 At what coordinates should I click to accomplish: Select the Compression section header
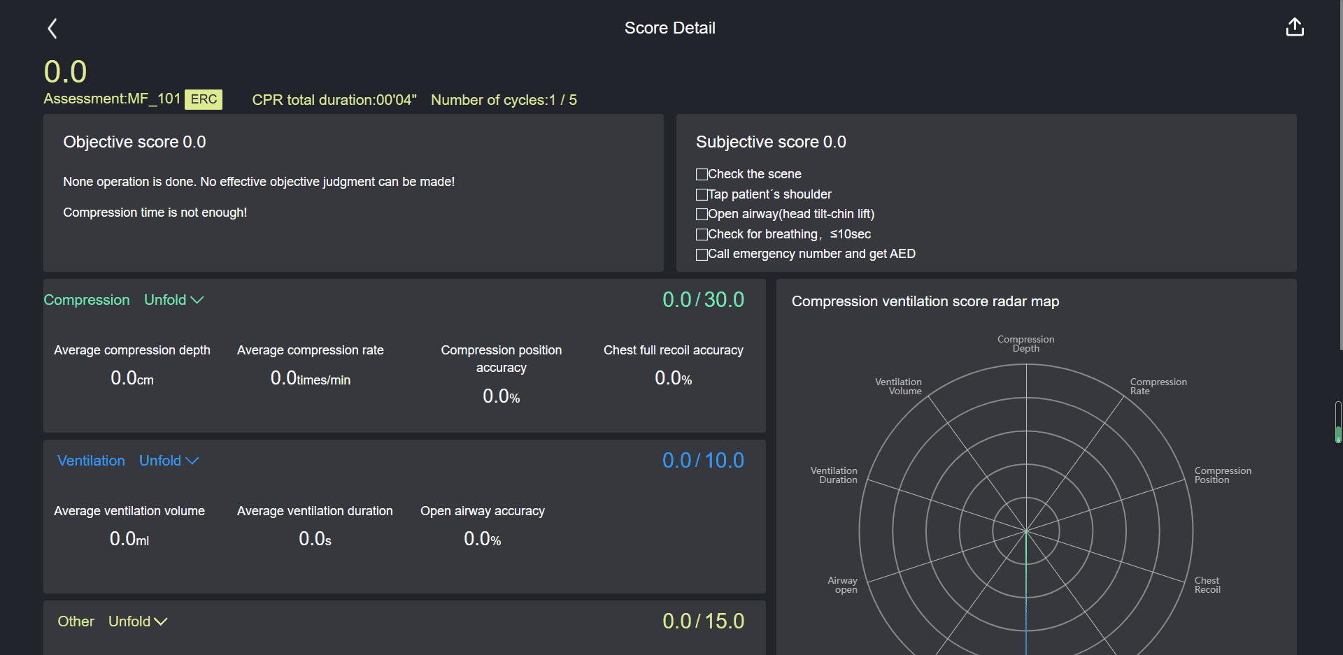(87, 299)
